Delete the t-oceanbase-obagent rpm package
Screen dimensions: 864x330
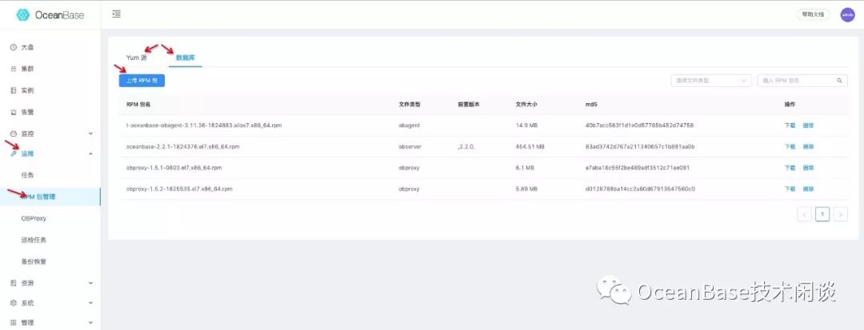[808, 125]
